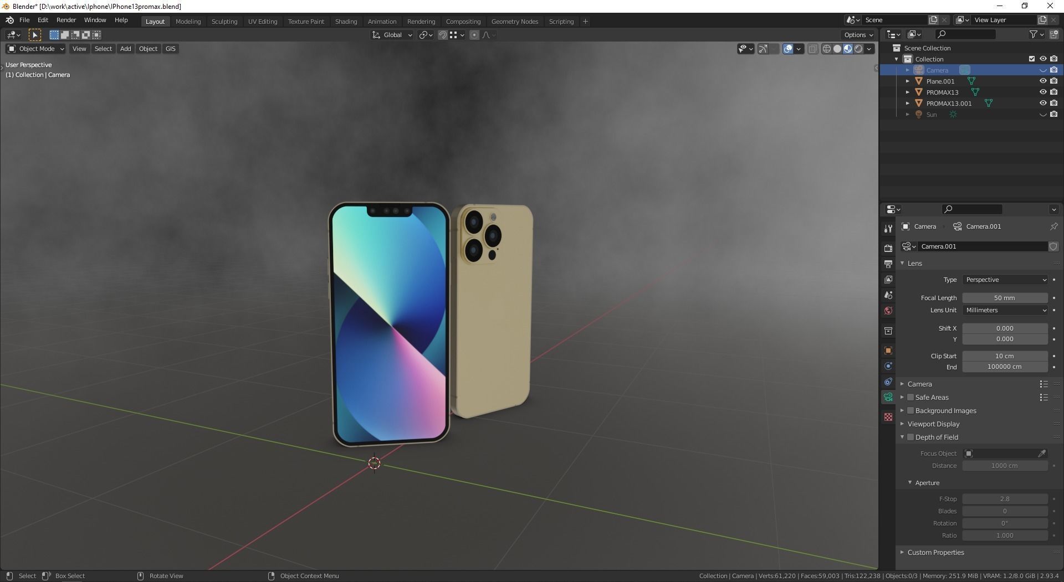Switch to the Modeling workspace tab

(188, 22)
